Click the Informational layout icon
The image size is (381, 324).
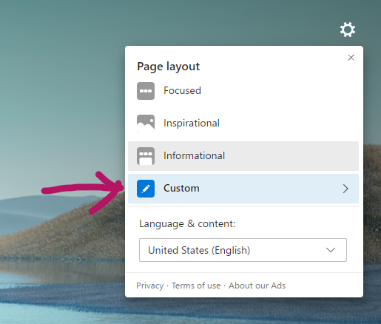pyautogui.click(x=146, y=156)
